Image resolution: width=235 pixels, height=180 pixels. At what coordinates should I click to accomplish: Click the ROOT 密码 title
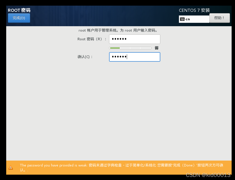pos(19,10)
